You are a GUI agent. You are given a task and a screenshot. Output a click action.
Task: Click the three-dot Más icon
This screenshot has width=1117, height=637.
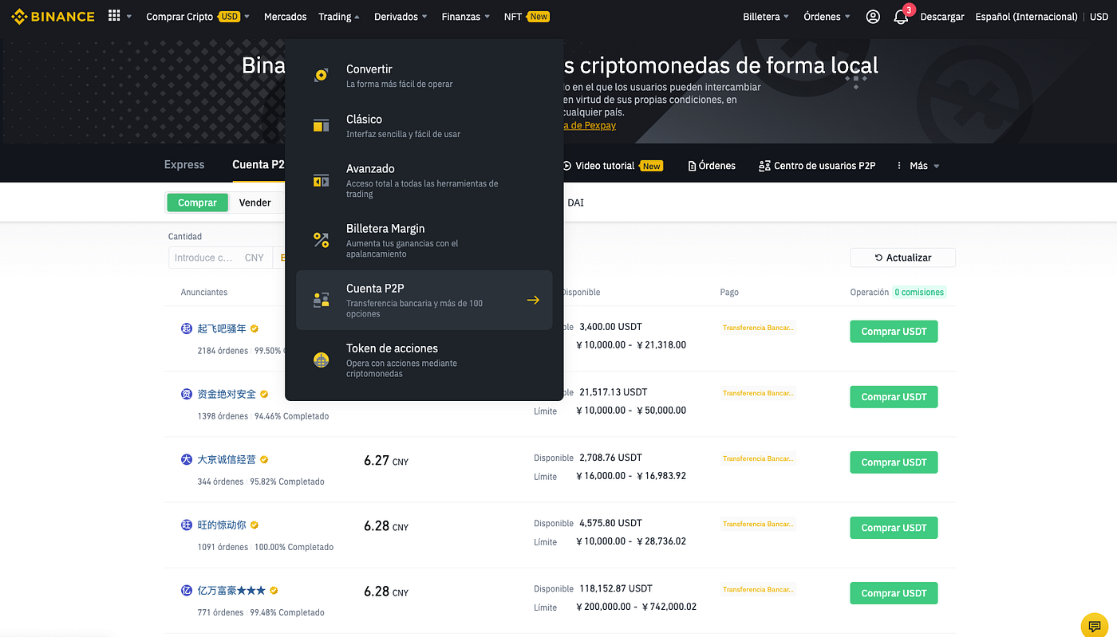pos(899,166)
